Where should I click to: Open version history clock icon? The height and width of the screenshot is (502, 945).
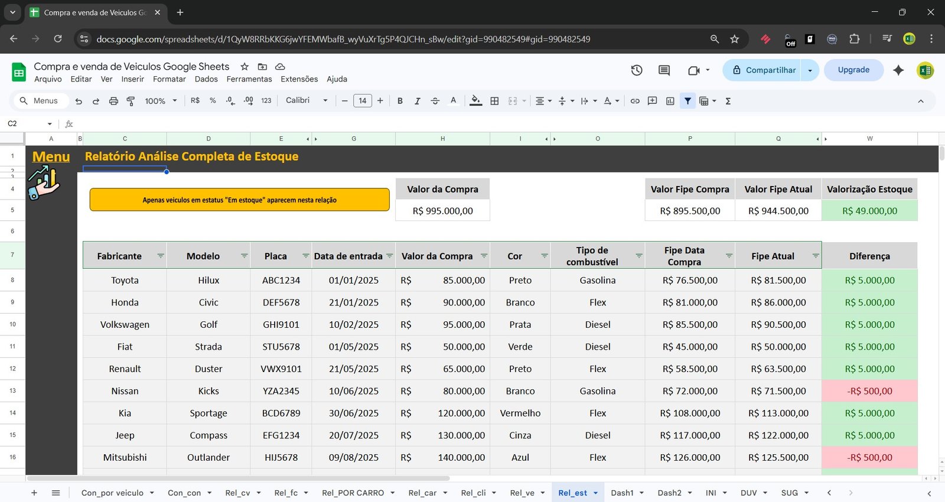click(x=637, y=70)
